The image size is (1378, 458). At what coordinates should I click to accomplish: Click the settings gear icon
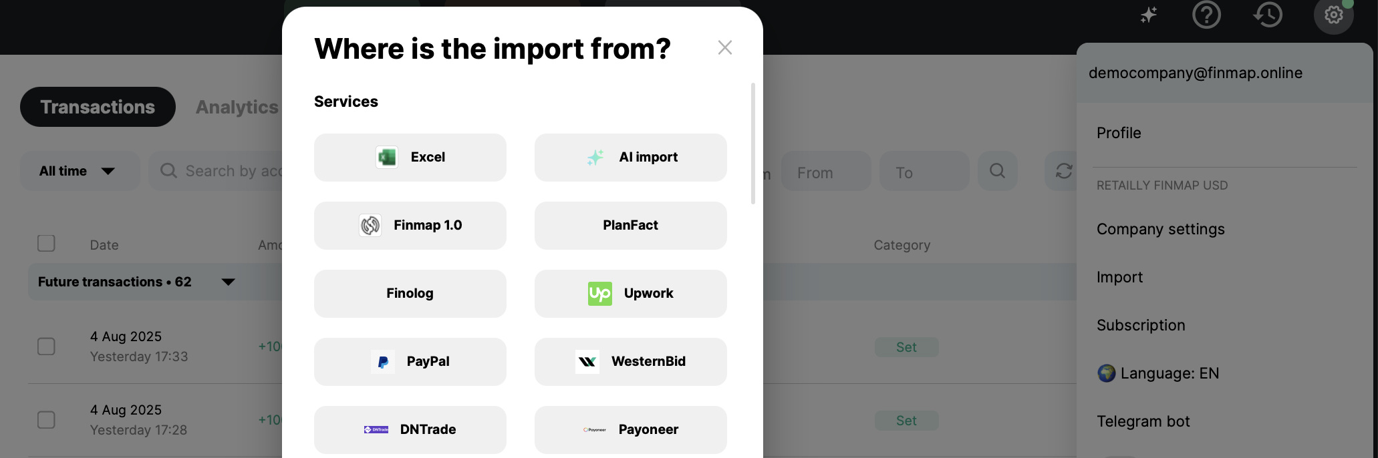click(1333, 15)
